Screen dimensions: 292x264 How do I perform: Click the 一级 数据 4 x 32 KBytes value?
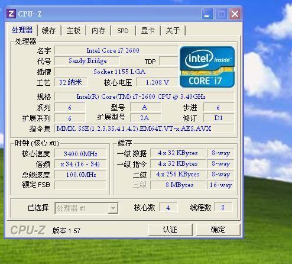178,153
